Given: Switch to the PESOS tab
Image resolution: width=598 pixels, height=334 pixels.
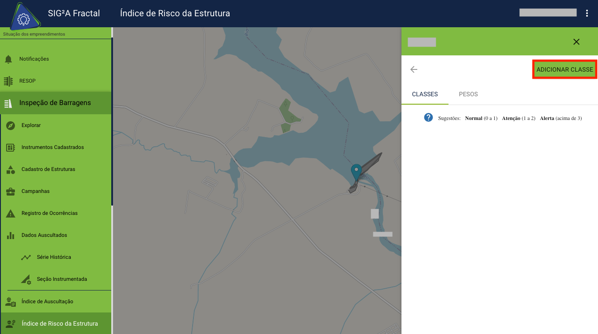Looking at the screenshot, I should 468,94.
